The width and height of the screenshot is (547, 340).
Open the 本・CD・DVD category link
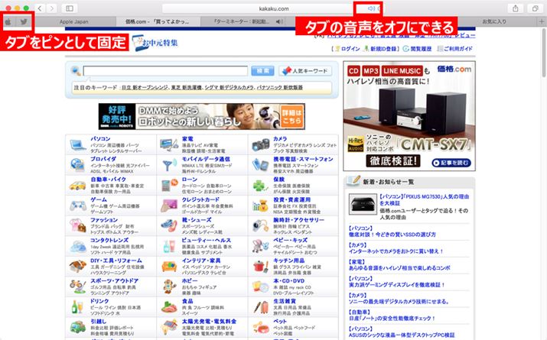click(x=288, y=280)
